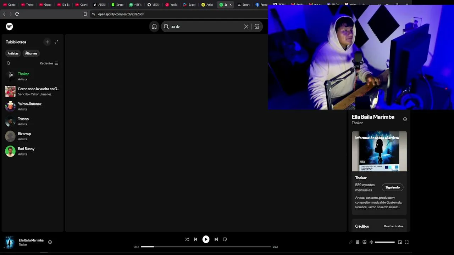Switch to the 'Grupo' YouTube browser tab
The image size is (454, 255).
click(46, 5)
